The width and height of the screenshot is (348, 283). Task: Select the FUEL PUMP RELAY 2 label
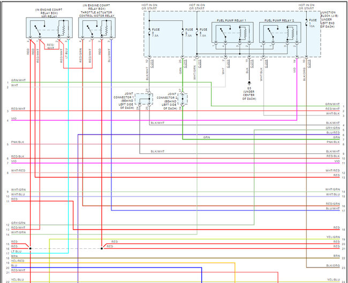click(279, 20)
